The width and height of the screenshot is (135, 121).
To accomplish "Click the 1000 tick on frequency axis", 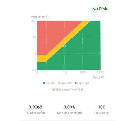I will coord(83,72).
